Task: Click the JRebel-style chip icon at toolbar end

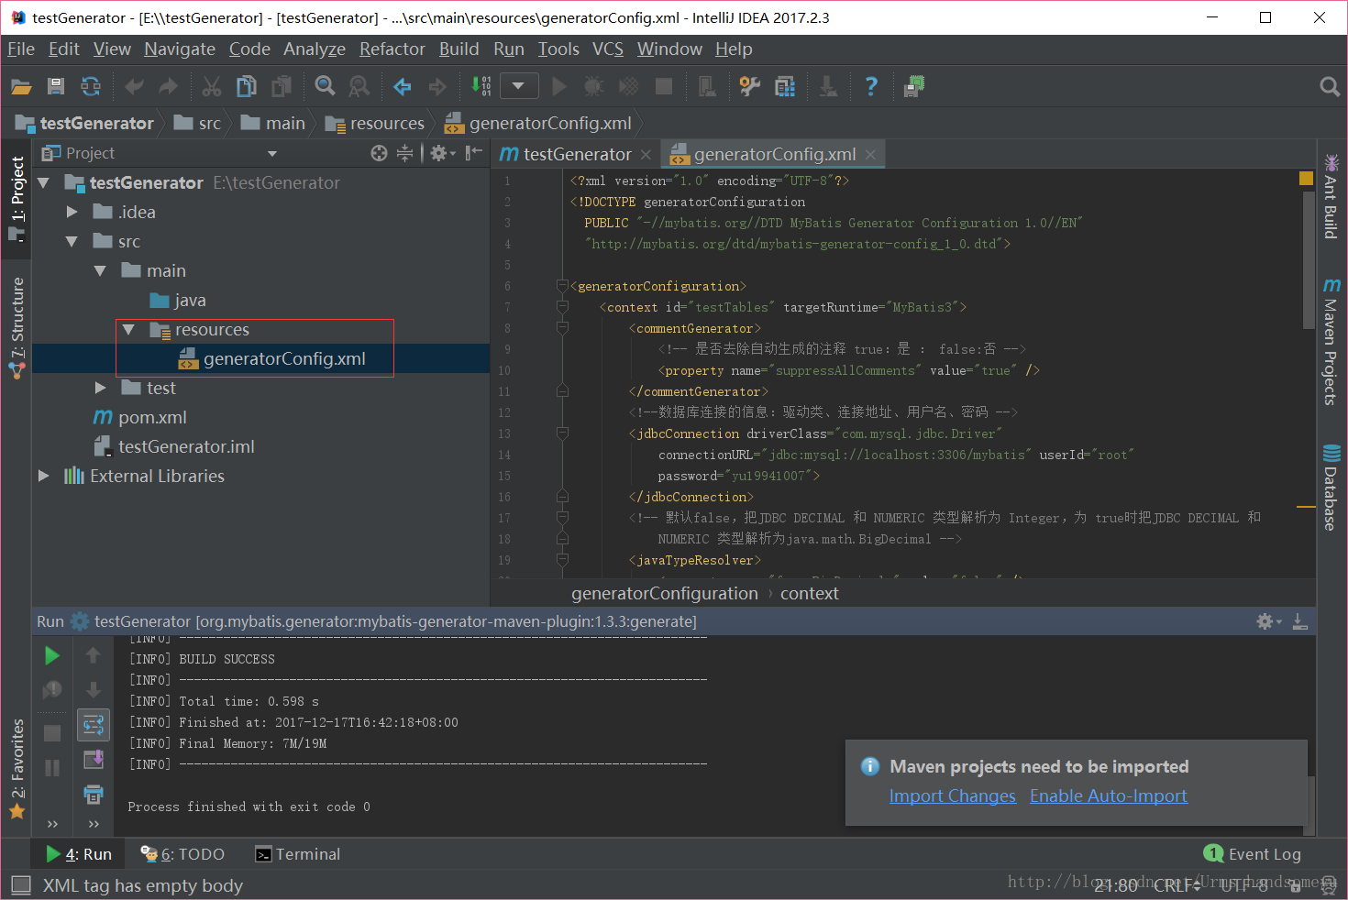Action: point(914,86)
